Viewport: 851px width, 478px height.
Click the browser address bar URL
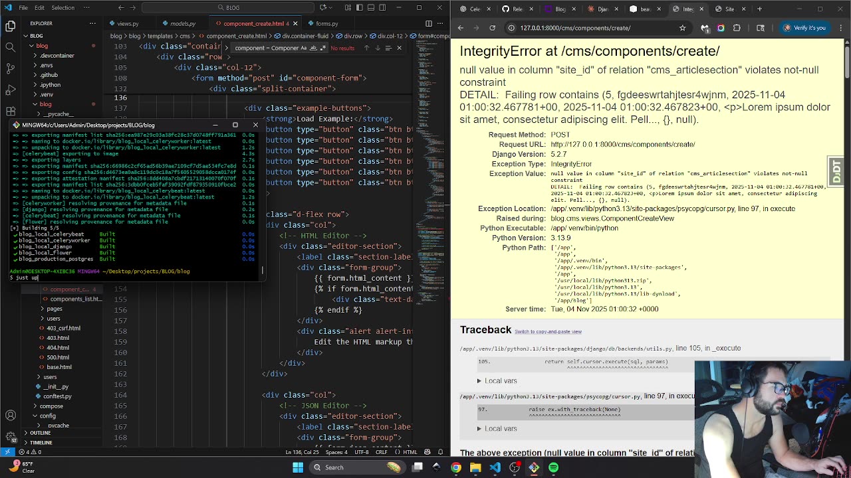[x=575, y=28]
